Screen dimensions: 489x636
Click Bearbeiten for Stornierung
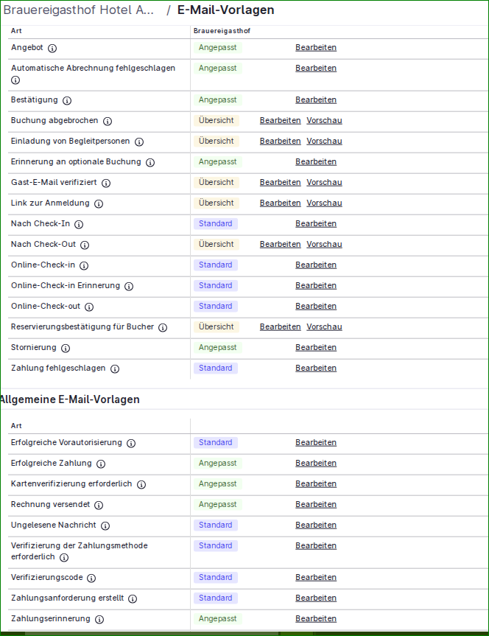(x=316, y=348)
